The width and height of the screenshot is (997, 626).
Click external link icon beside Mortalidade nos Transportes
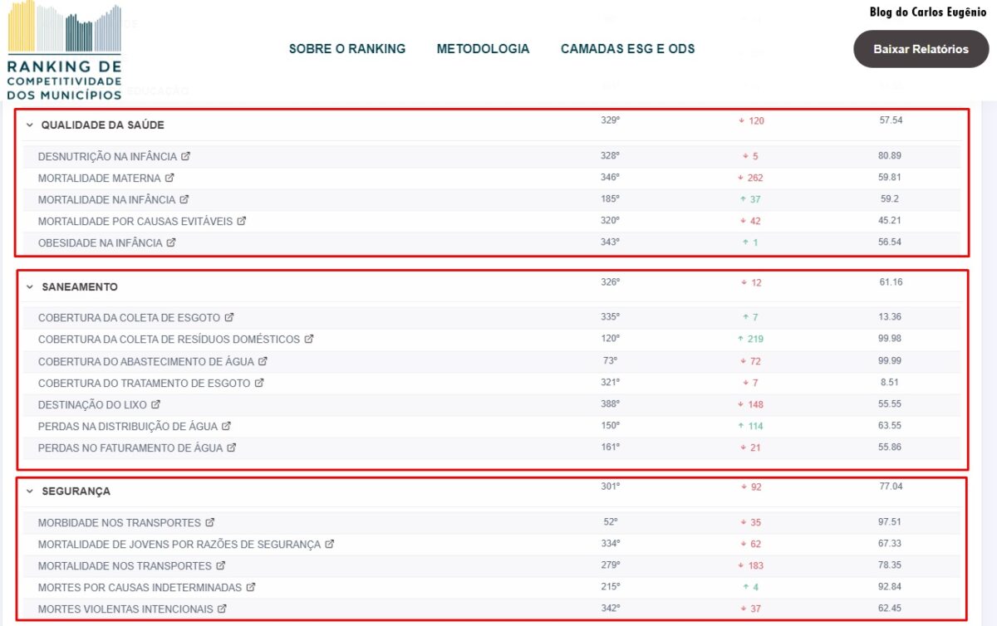221,565
